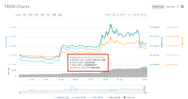188x99 pixels.
Task: Set zoom to 1m
Action: 36,15
